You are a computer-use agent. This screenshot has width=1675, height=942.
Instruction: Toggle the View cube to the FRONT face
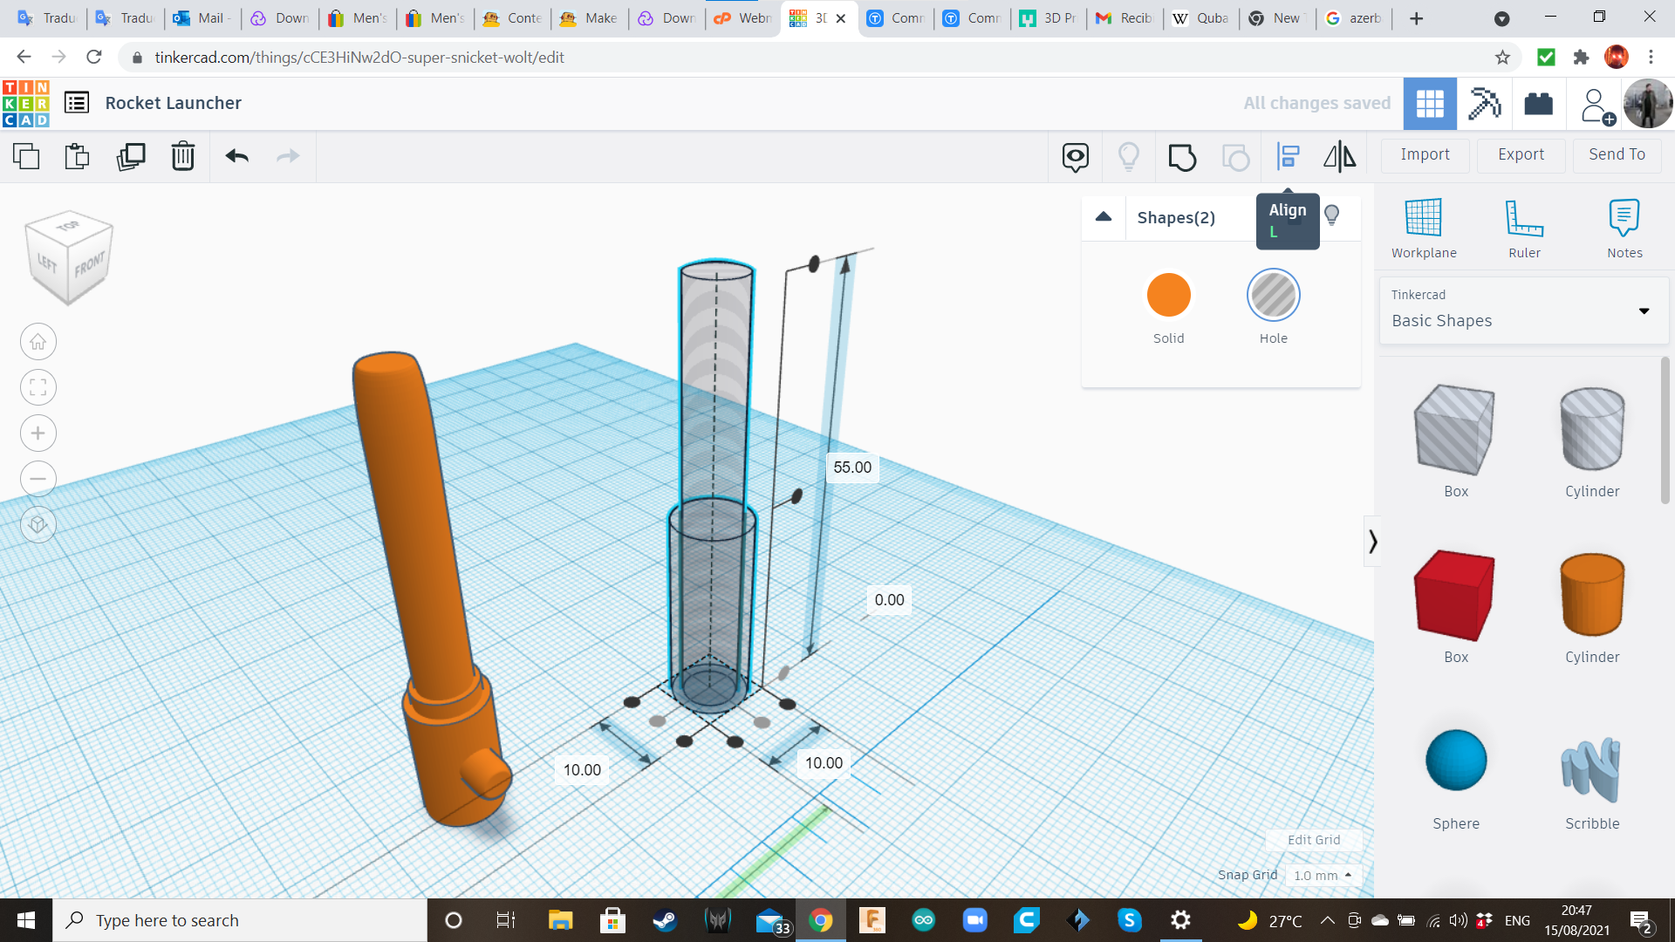90,264
